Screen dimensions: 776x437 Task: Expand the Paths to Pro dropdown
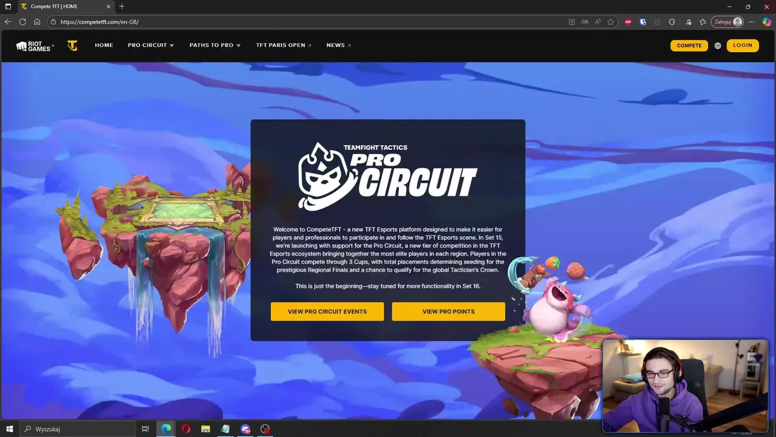coord(215,46)
